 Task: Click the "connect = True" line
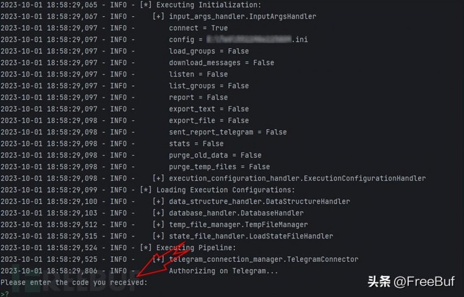(198, 28)
